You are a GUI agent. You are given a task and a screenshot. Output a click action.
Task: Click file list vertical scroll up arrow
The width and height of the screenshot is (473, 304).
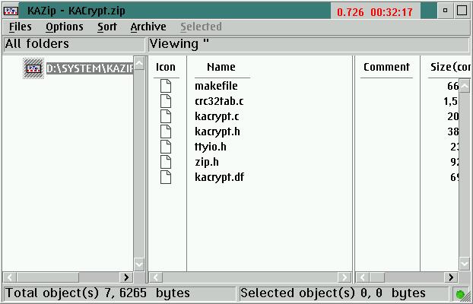coord(465,87)
